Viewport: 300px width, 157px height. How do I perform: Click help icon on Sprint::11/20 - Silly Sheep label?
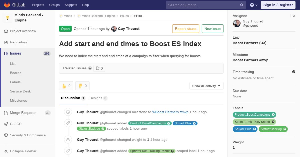(273, 122)
